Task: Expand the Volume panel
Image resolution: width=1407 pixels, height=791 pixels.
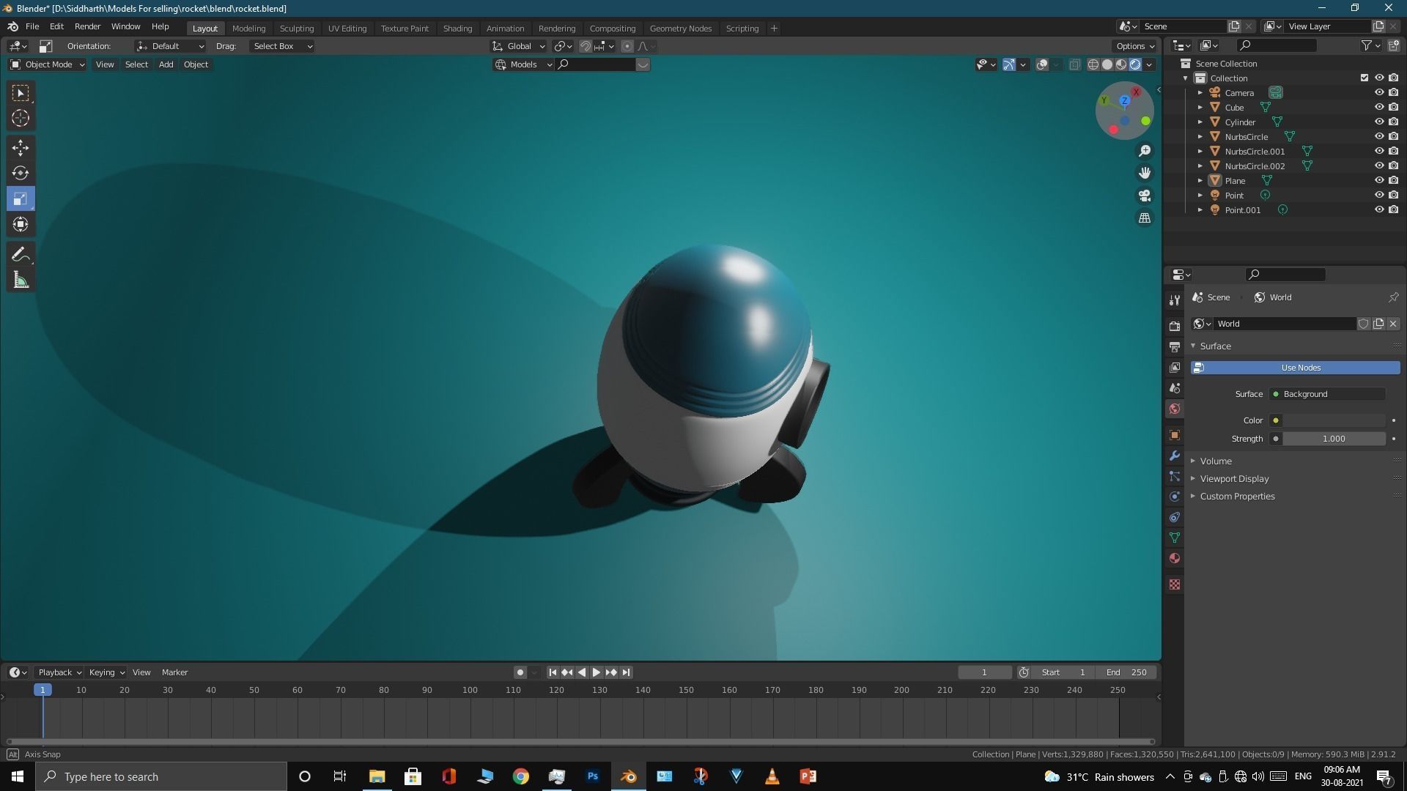Action: pyautogui.click(x=1216, y=461)
